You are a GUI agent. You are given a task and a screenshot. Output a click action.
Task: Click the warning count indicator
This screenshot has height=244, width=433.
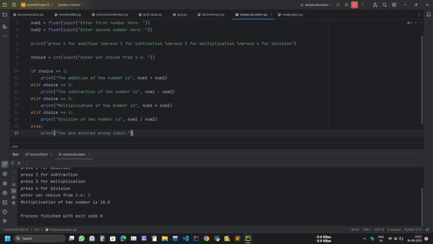[x=410, y=23]
